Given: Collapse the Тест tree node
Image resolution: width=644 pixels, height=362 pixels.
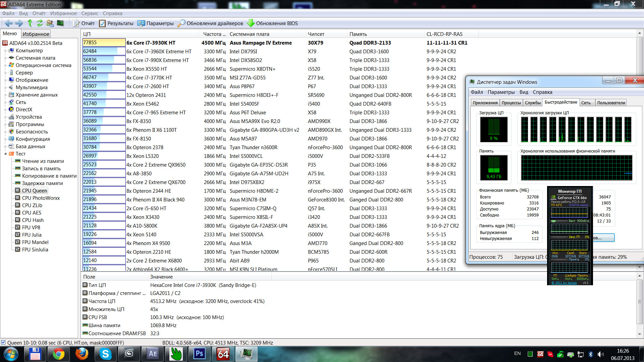Looking at the screenshot, I should click(5, 154).
